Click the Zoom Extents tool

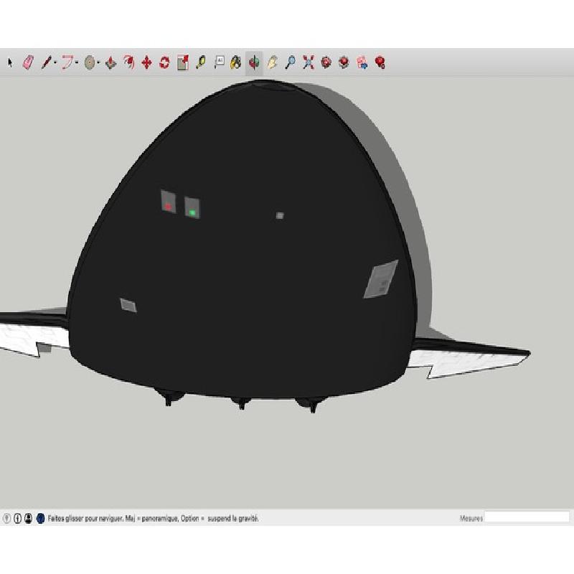coord(309,63)
